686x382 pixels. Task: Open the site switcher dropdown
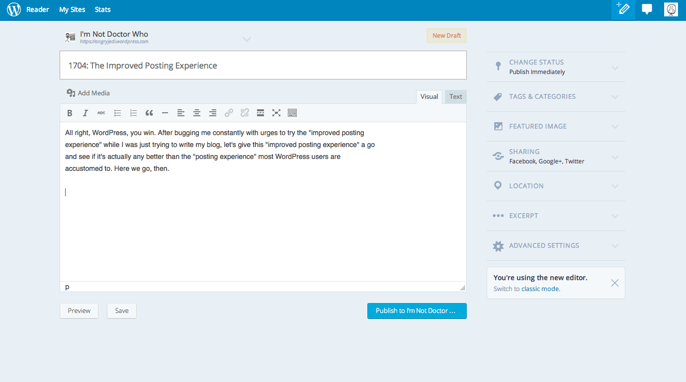(247, 39)
